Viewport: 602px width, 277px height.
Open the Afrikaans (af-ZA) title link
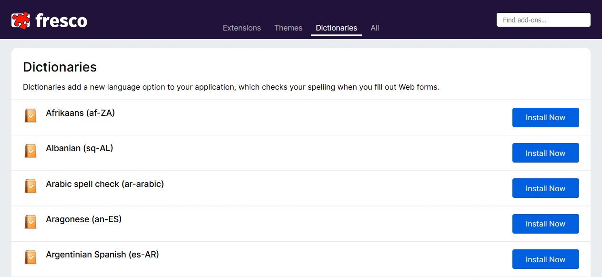81,113
